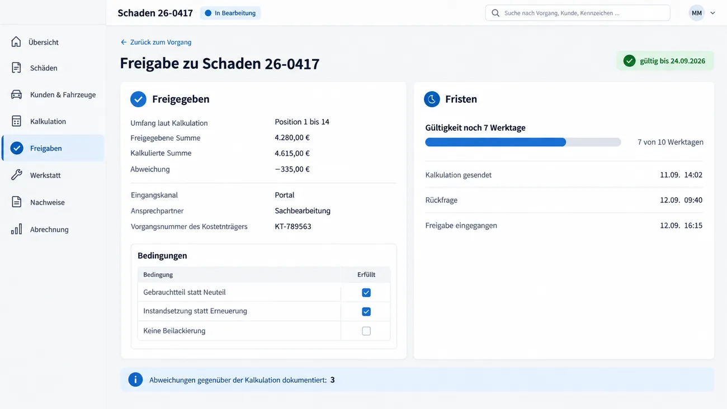Screen dimensions: 727x409
Task: Click the Nachweise document icon
Action: click(x=16, y=202)
